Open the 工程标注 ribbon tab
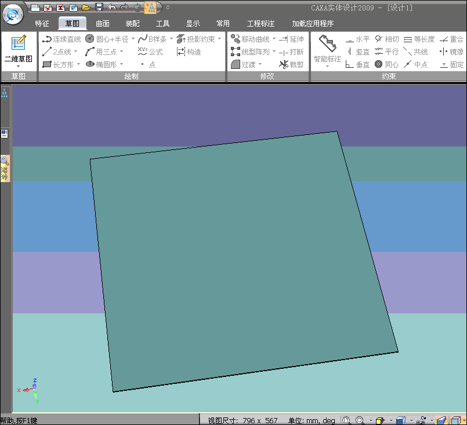This screenshot has height=425, width=467. click(260, 24)
